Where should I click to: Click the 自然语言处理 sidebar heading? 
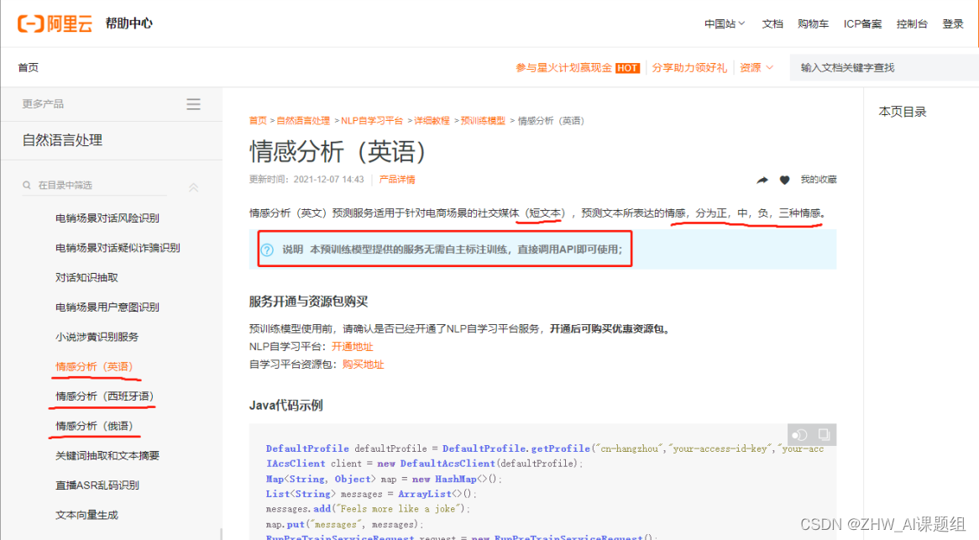(62, 140)
